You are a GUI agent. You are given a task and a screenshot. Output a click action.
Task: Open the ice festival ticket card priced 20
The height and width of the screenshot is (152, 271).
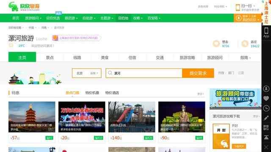82,122
